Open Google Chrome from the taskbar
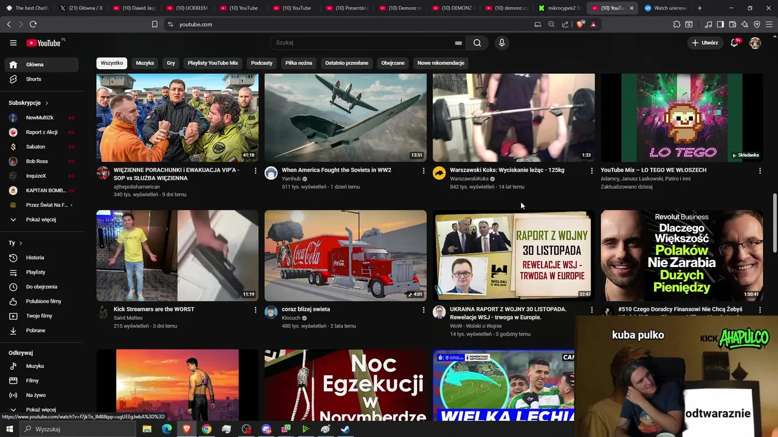The image size is (778, 437). point(207,429)
